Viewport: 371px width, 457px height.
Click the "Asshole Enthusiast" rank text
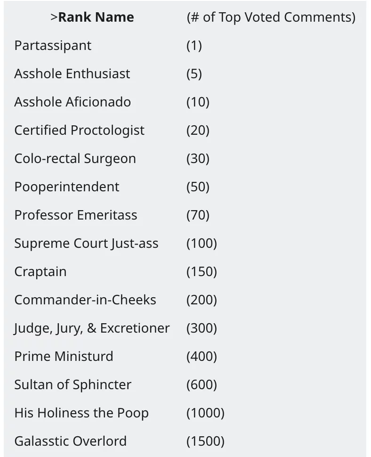(x=72, y=74)
